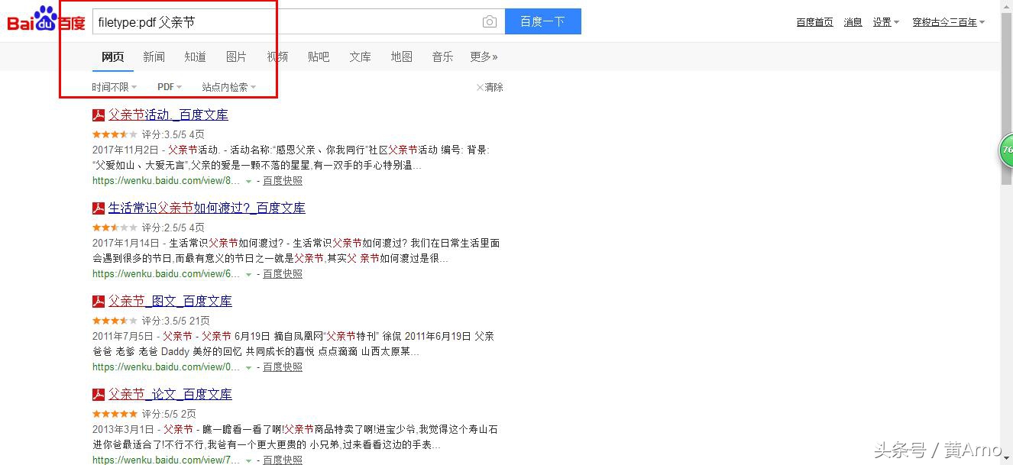Expand URL arrow for 父亲节_论文 result
This screenshot has height=465, width=1013.
[248, 460]
